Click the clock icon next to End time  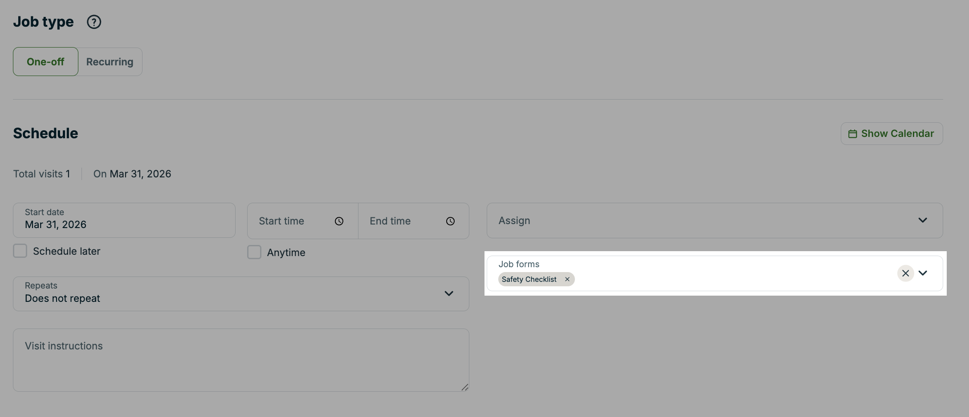pyautogui.click(x=450, y=221)
